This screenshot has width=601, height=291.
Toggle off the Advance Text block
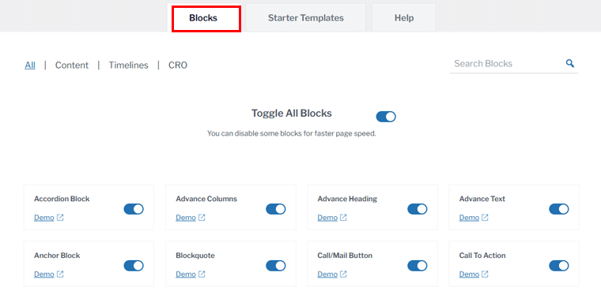tap(559, 209)
